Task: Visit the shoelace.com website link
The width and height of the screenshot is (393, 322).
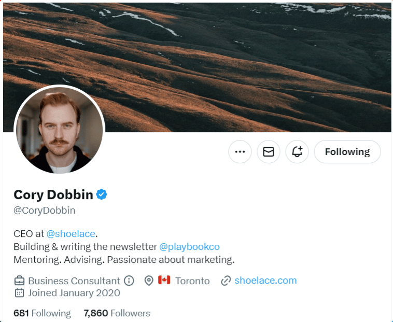Action: pyautogui.click(x=265, y=281)
